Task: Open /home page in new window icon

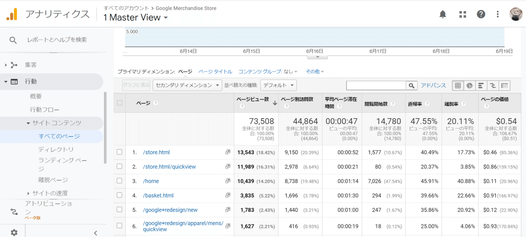Action: (x=228, y=181)
